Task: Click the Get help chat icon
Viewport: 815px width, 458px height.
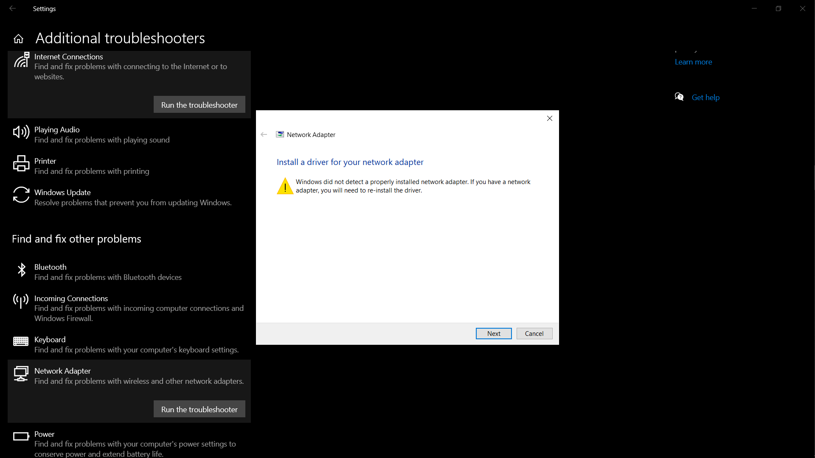Action: (679, 97)
